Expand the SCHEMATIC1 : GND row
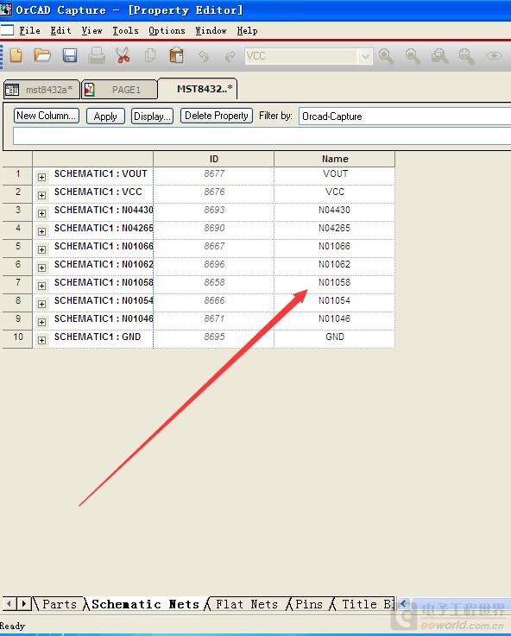 click(x=41, y=340)
